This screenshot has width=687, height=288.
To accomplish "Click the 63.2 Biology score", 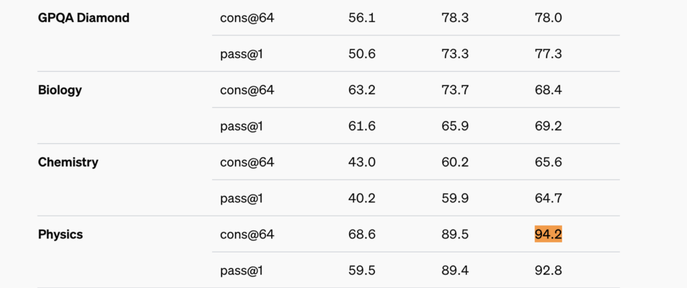I will [x=362, y=90].
